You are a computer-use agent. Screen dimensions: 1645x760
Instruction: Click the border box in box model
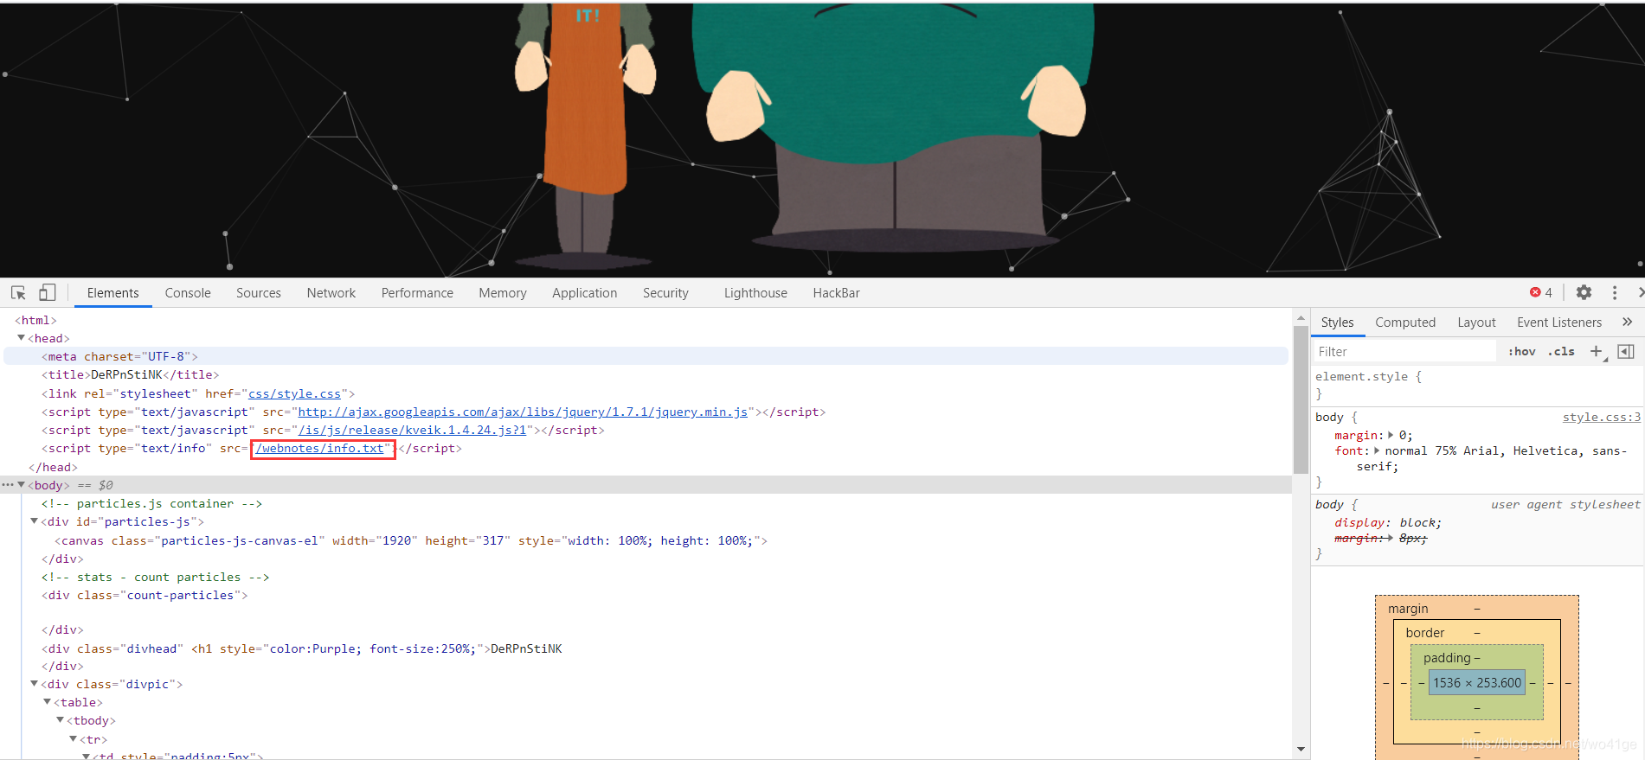(x=1477, y=632)
